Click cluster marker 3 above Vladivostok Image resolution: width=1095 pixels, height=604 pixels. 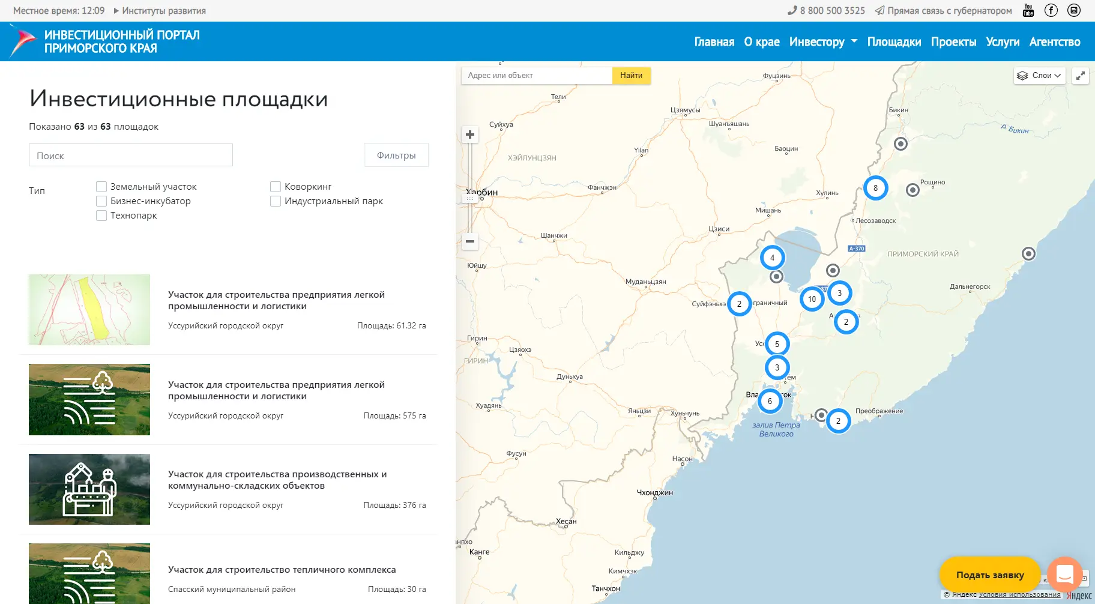tap(777, 367)
